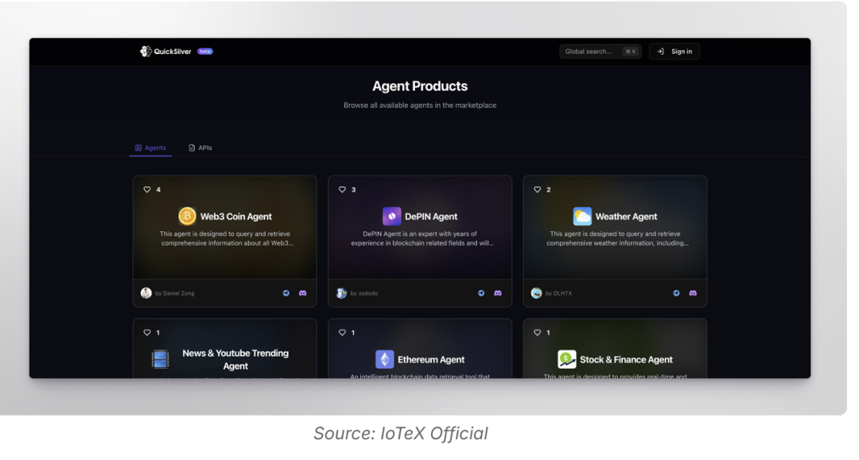The height and width of the screenshot is (460, 859).
Task: Click the Stock & Finance Agent icon
Action: tap(567, 360)
